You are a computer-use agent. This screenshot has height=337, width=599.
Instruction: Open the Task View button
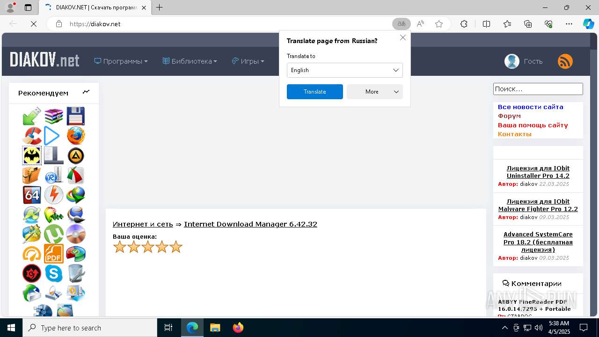(x=168, y=328)
